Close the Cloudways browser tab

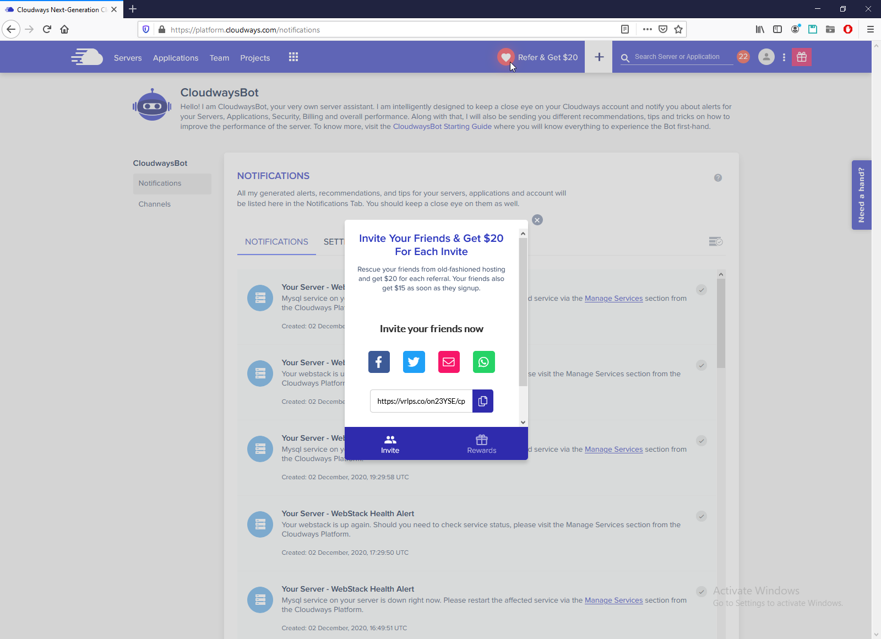[114, 9]
